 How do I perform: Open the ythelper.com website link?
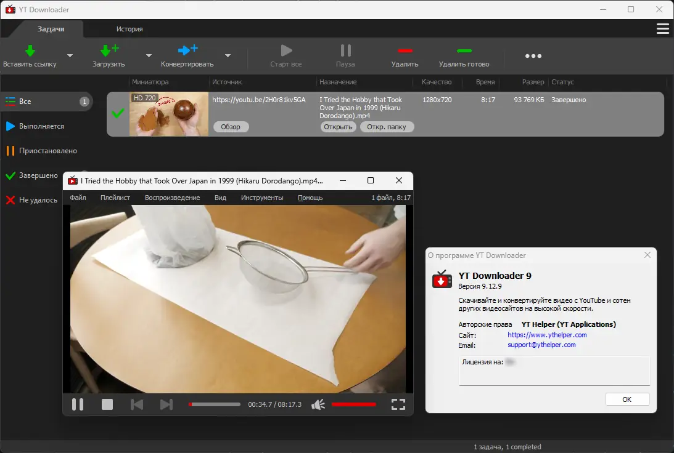pyautogui.click(x=547, y=335)
